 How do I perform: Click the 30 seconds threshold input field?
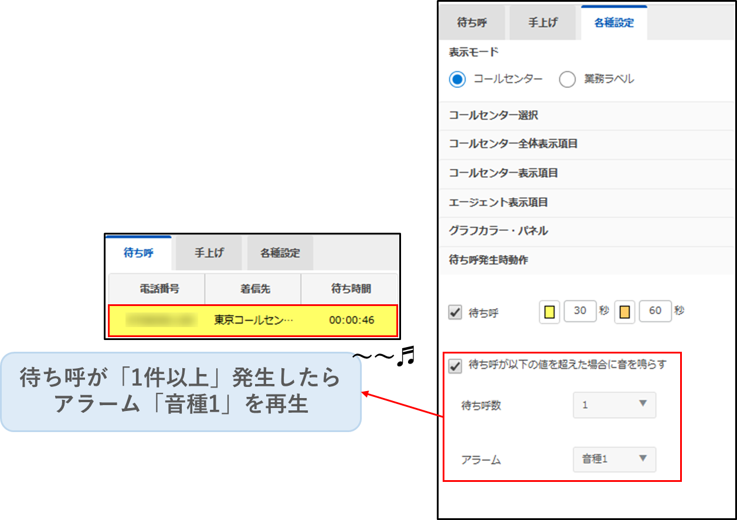pos(580,311)
